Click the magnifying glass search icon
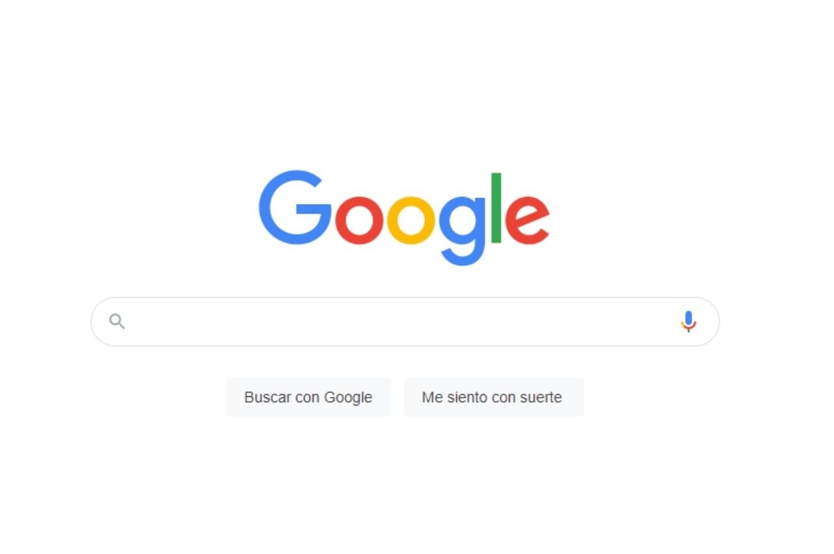The image size is (834, 554). (x=117, y=321)
